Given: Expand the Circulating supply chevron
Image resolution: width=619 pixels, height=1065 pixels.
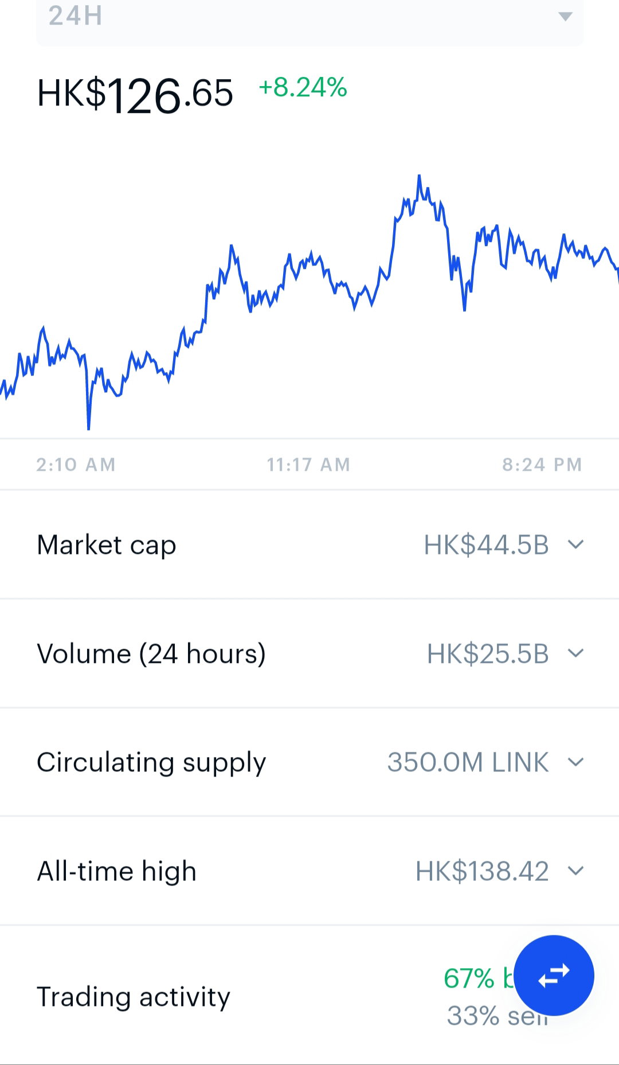Looking at the screenshot, I should point(575,762).
